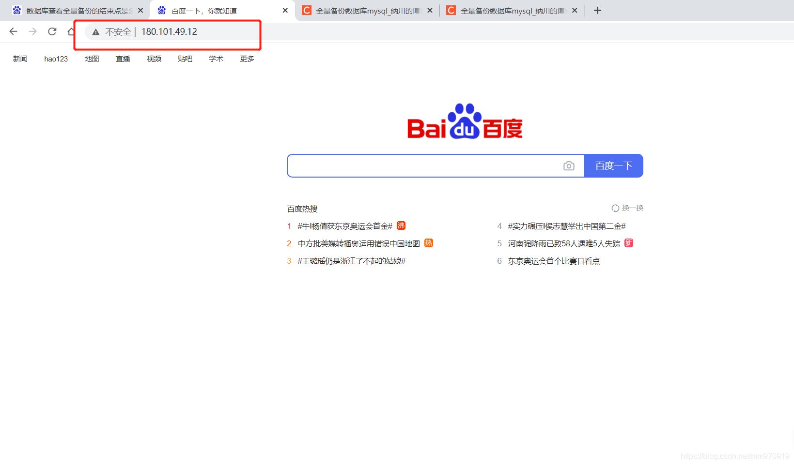The height and width of the screenshot is (465, 794).
Task: Open the camera image search icon
Action: [x=569, y=166]
